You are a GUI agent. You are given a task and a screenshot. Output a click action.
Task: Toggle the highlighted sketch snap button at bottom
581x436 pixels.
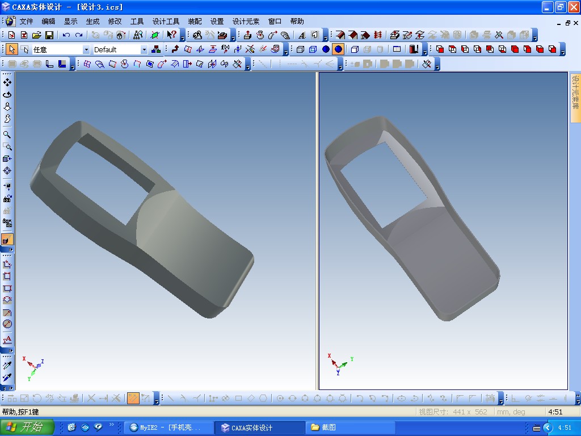click(133, 399)
